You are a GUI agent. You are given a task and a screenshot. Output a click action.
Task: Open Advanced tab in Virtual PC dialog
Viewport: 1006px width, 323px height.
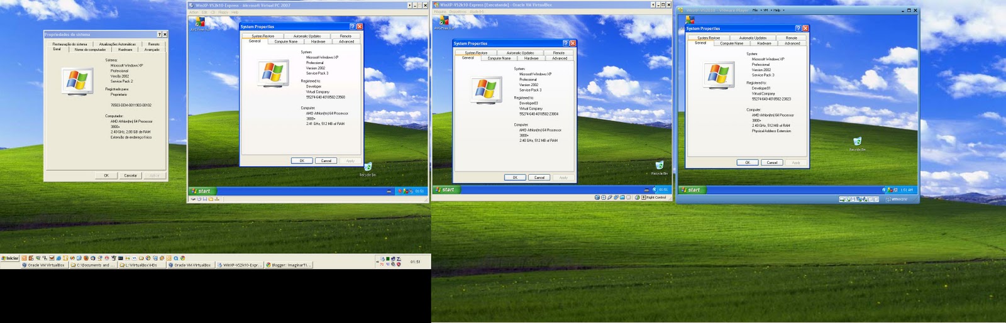pyautogui.click(x=346, y=41)
